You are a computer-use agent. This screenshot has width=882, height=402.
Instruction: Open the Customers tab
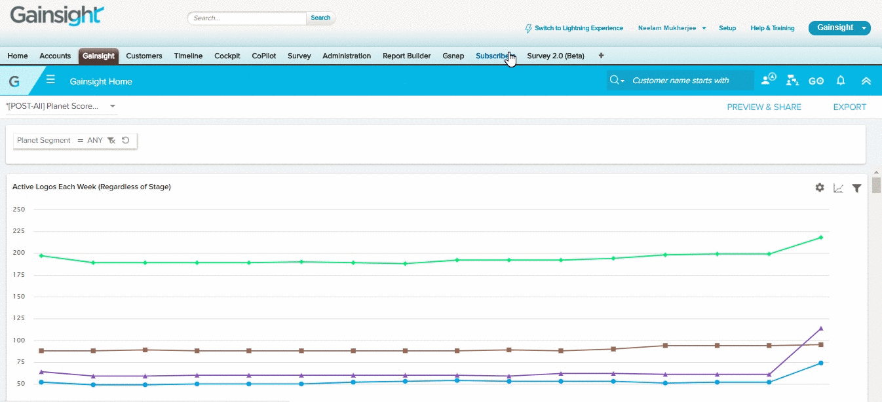[144, 56]
